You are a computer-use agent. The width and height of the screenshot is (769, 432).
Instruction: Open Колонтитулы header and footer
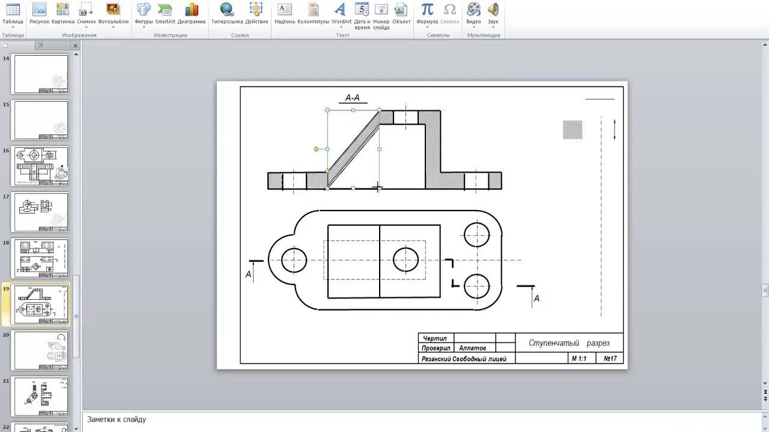pyautogui.click(x=313, y=14)
